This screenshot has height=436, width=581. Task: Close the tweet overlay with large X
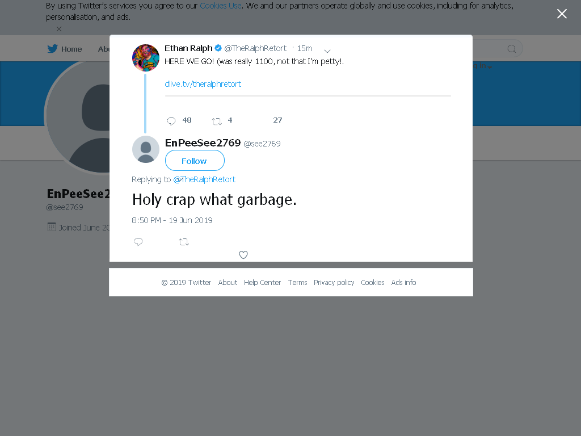point(562,14)
